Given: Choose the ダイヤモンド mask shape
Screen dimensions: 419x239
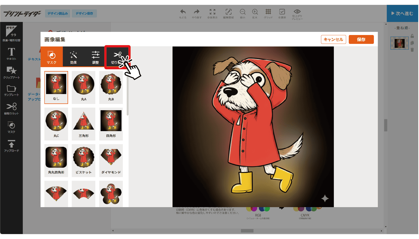Looking at the screenshot, I should pos(111,160).
